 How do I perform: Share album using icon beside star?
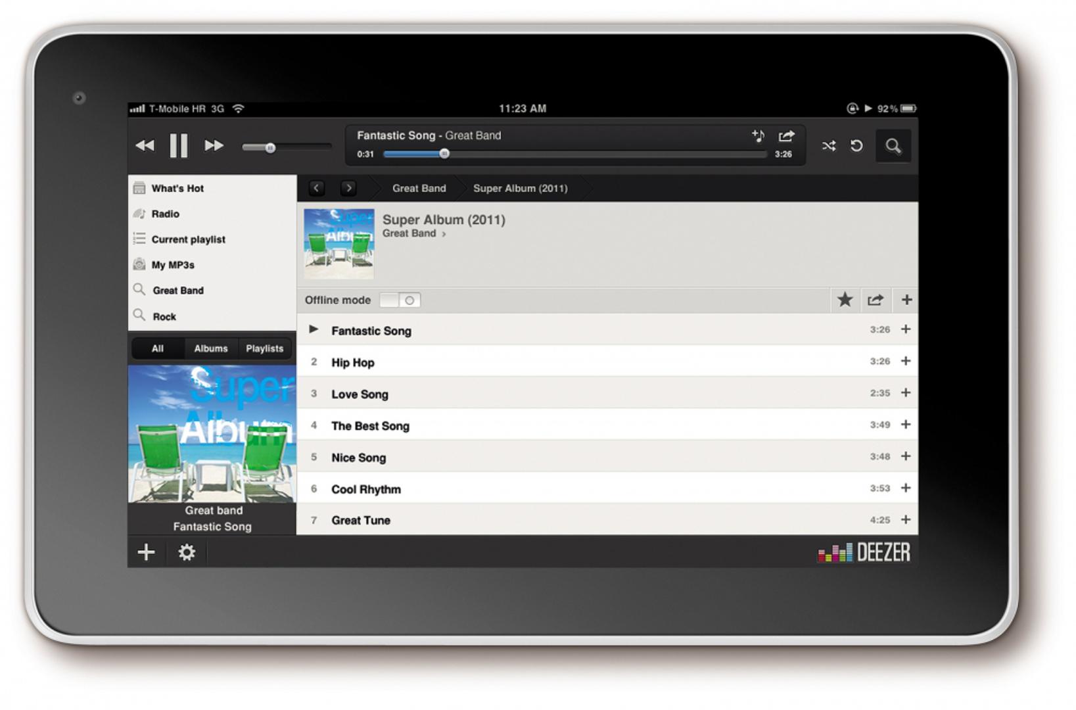[x=875, y=300]
